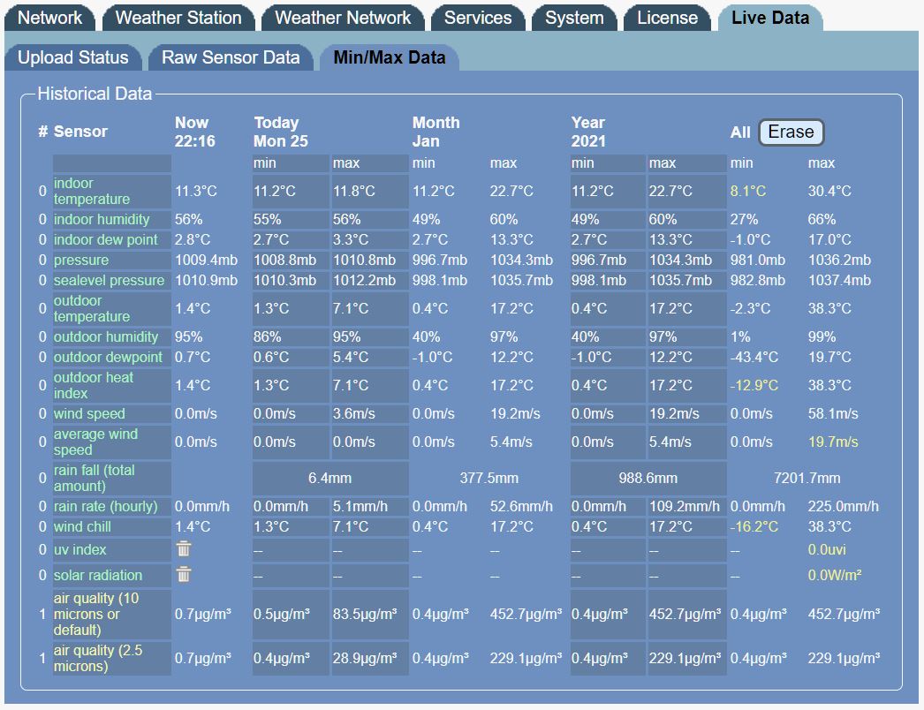Click the year max rain rate 109.2mm/h

pyautogui.click(x=685, y=506)
